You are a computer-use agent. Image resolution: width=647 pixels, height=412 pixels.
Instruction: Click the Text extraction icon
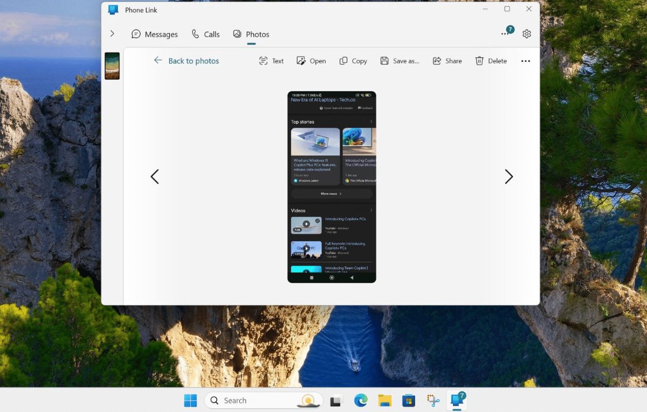[x=264, y=61]
